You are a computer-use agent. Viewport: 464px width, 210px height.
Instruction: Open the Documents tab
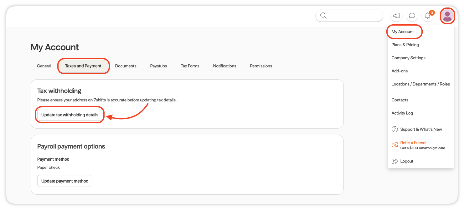(126, 66)
